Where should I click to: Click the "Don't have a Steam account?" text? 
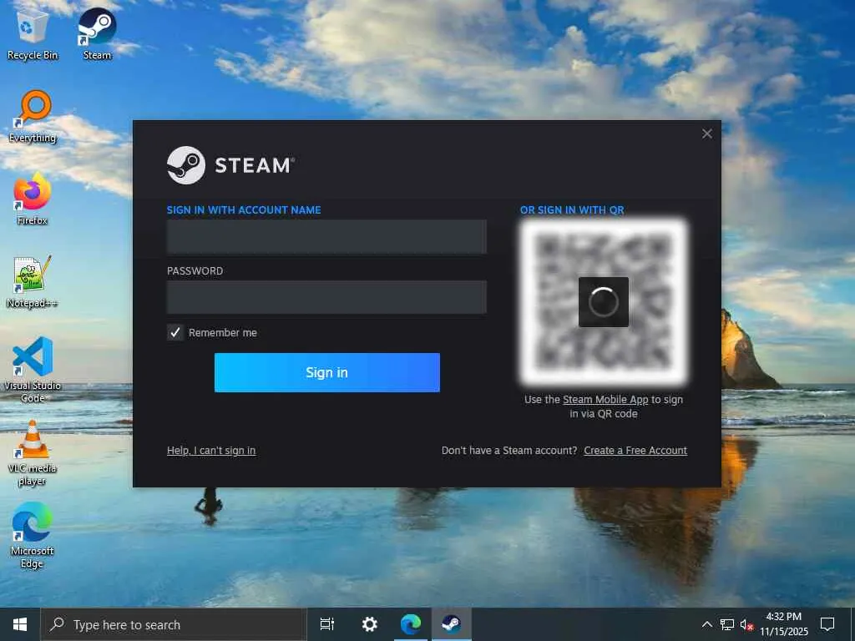509,450
